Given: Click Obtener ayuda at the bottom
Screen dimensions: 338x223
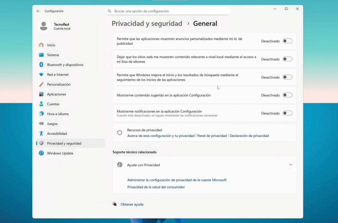Looking at the screenshot, I should tap(132, 204).
